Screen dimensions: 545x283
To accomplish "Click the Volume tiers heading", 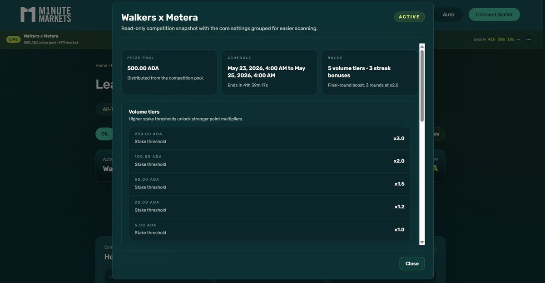I will point(144,112).
